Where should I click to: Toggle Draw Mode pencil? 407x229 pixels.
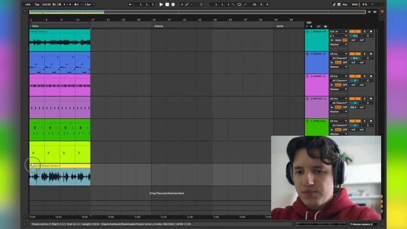[x=334, y=4]
